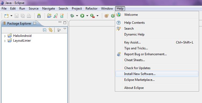
Task: Click the Print toolbar icon
Action: tap(29, 16)
